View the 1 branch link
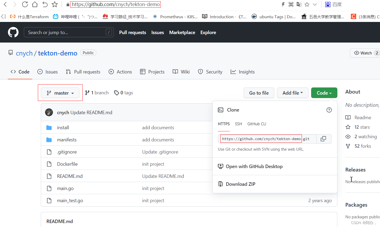This screenshot has width=380, height=227. 97,93
